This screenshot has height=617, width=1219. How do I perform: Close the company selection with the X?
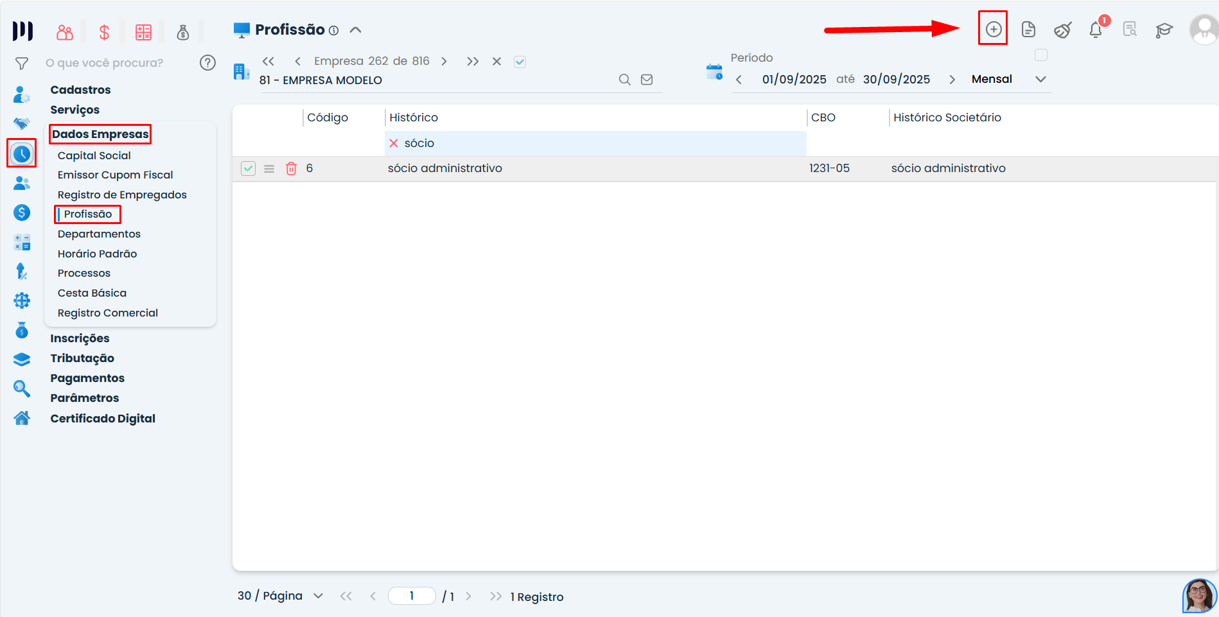coord(496,62)
